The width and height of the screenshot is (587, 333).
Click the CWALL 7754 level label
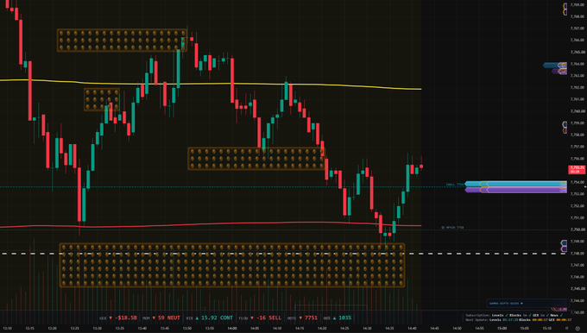[454, 185]
